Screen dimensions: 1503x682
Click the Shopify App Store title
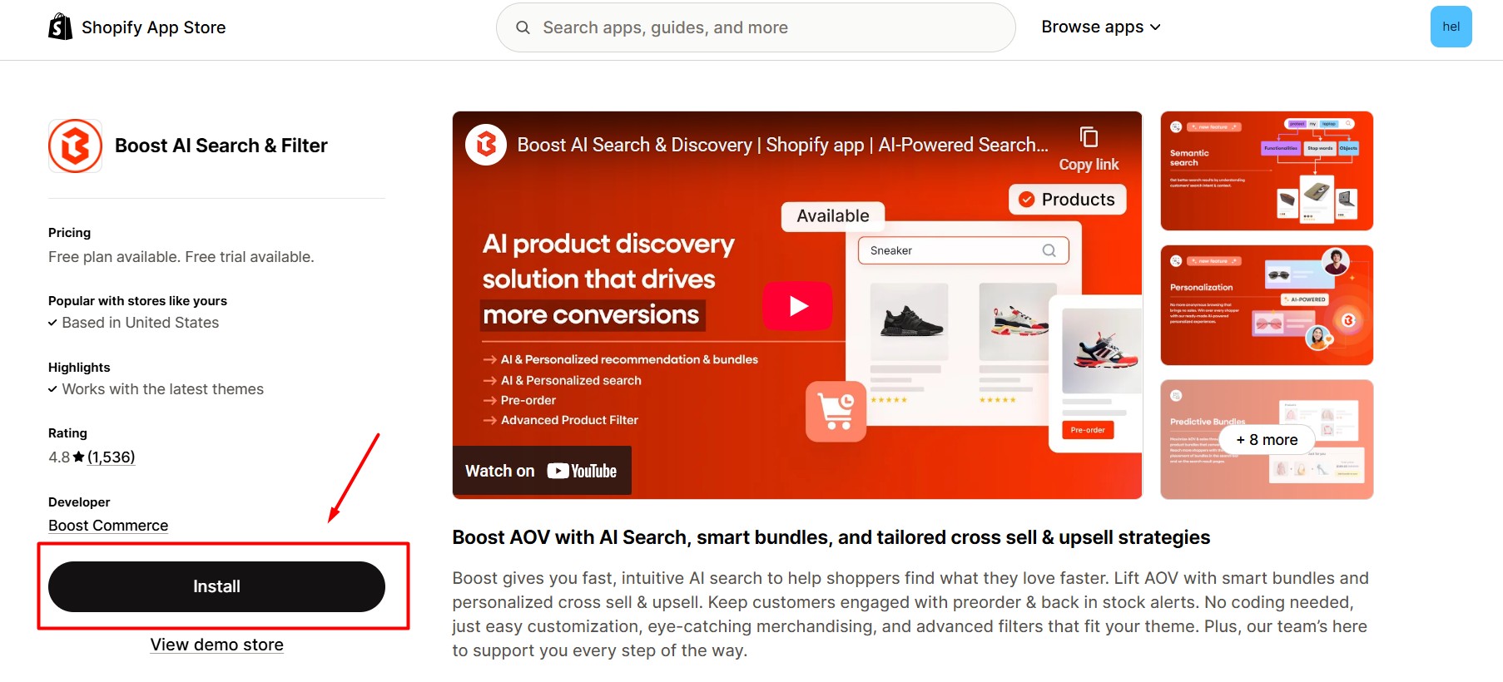[153, 27]
